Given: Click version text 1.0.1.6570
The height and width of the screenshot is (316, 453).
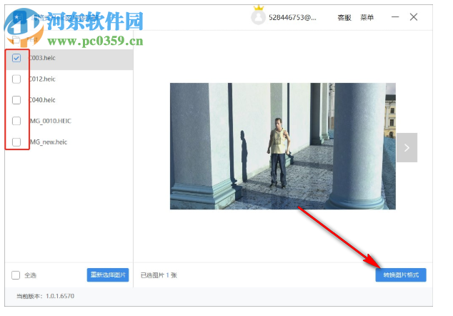Looking at the screenshot, I should coord(60,296).
